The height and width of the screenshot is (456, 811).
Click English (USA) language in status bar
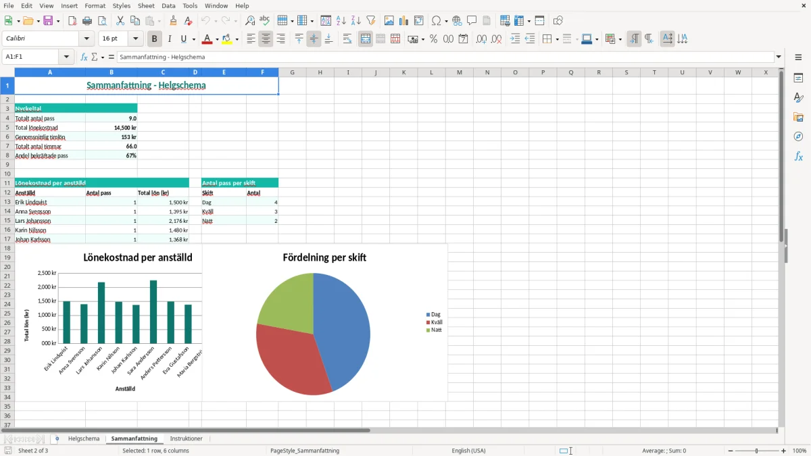[x=468, y=451]
